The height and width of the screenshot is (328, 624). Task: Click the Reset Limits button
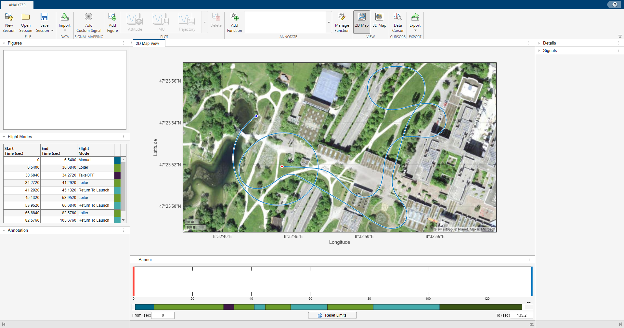[332, 315]
